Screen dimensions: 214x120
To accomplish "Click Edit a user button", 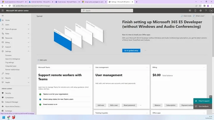I will pos(114,105).
